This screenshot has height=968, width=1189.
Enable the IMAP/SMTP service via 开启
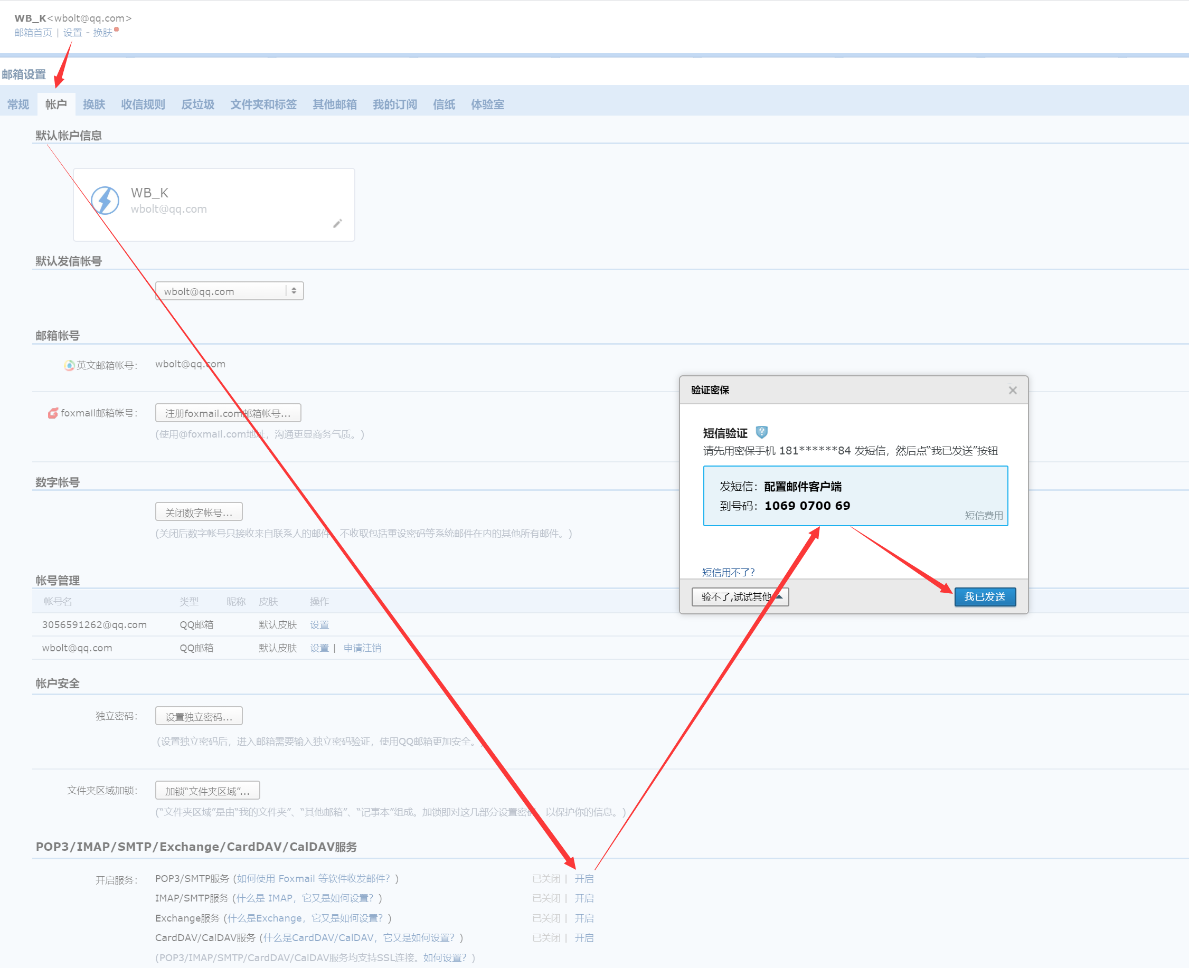coord(584,898)
